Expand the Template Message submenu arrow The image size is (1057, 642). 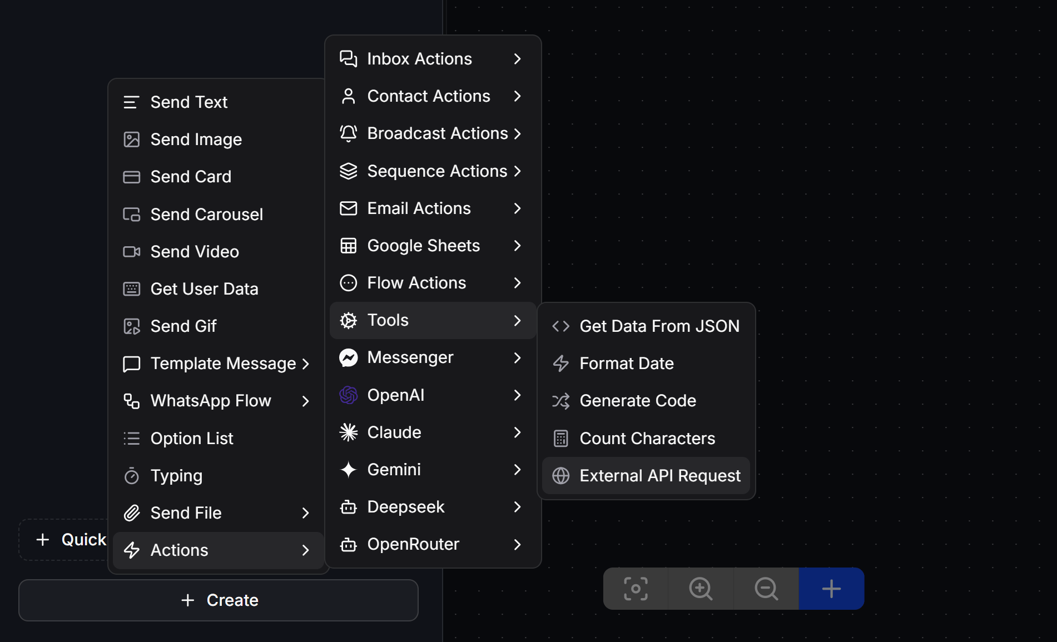pos(305,364)
